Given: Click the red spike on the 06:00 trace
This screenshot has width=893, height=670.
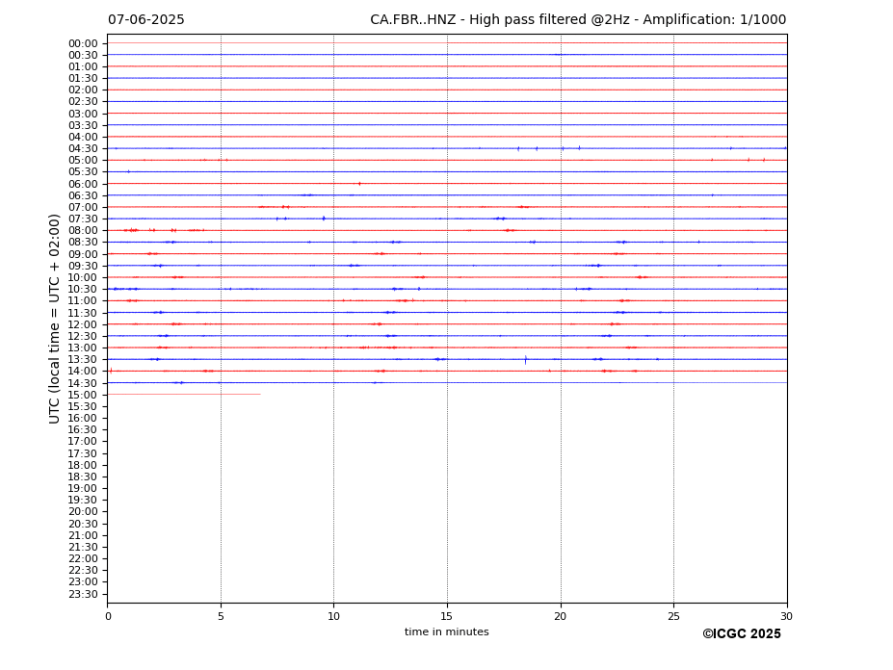Looking at the screenshot, I should [x=359, y=183].
